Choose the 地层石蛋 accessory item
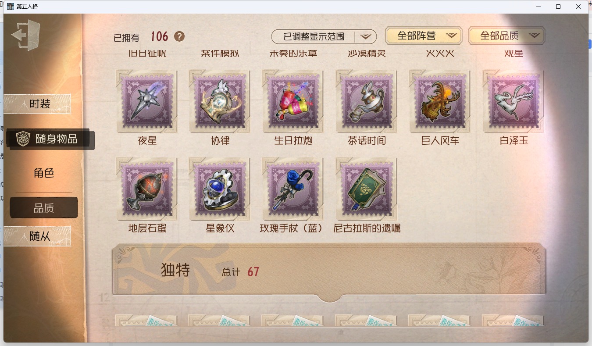Image resolution: width=592 pixels, height=346 pixels. (147, 189)
